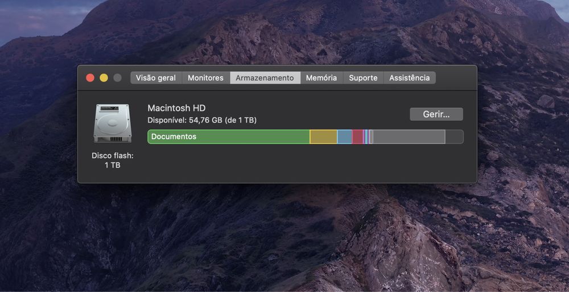Minimize the window with the yellow button
Screen dimensions: 569x292
pyautogui.click(x=104, y=78)
